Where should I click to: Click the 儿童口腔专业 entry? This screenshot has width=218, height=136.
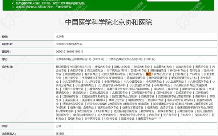pyautogui.click(x=120, y=93)
